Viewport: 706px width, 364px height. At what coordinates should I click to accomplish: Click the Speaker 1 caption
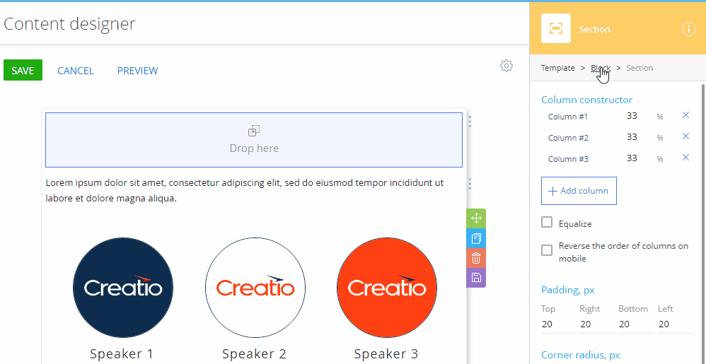[x=122, y=353]
